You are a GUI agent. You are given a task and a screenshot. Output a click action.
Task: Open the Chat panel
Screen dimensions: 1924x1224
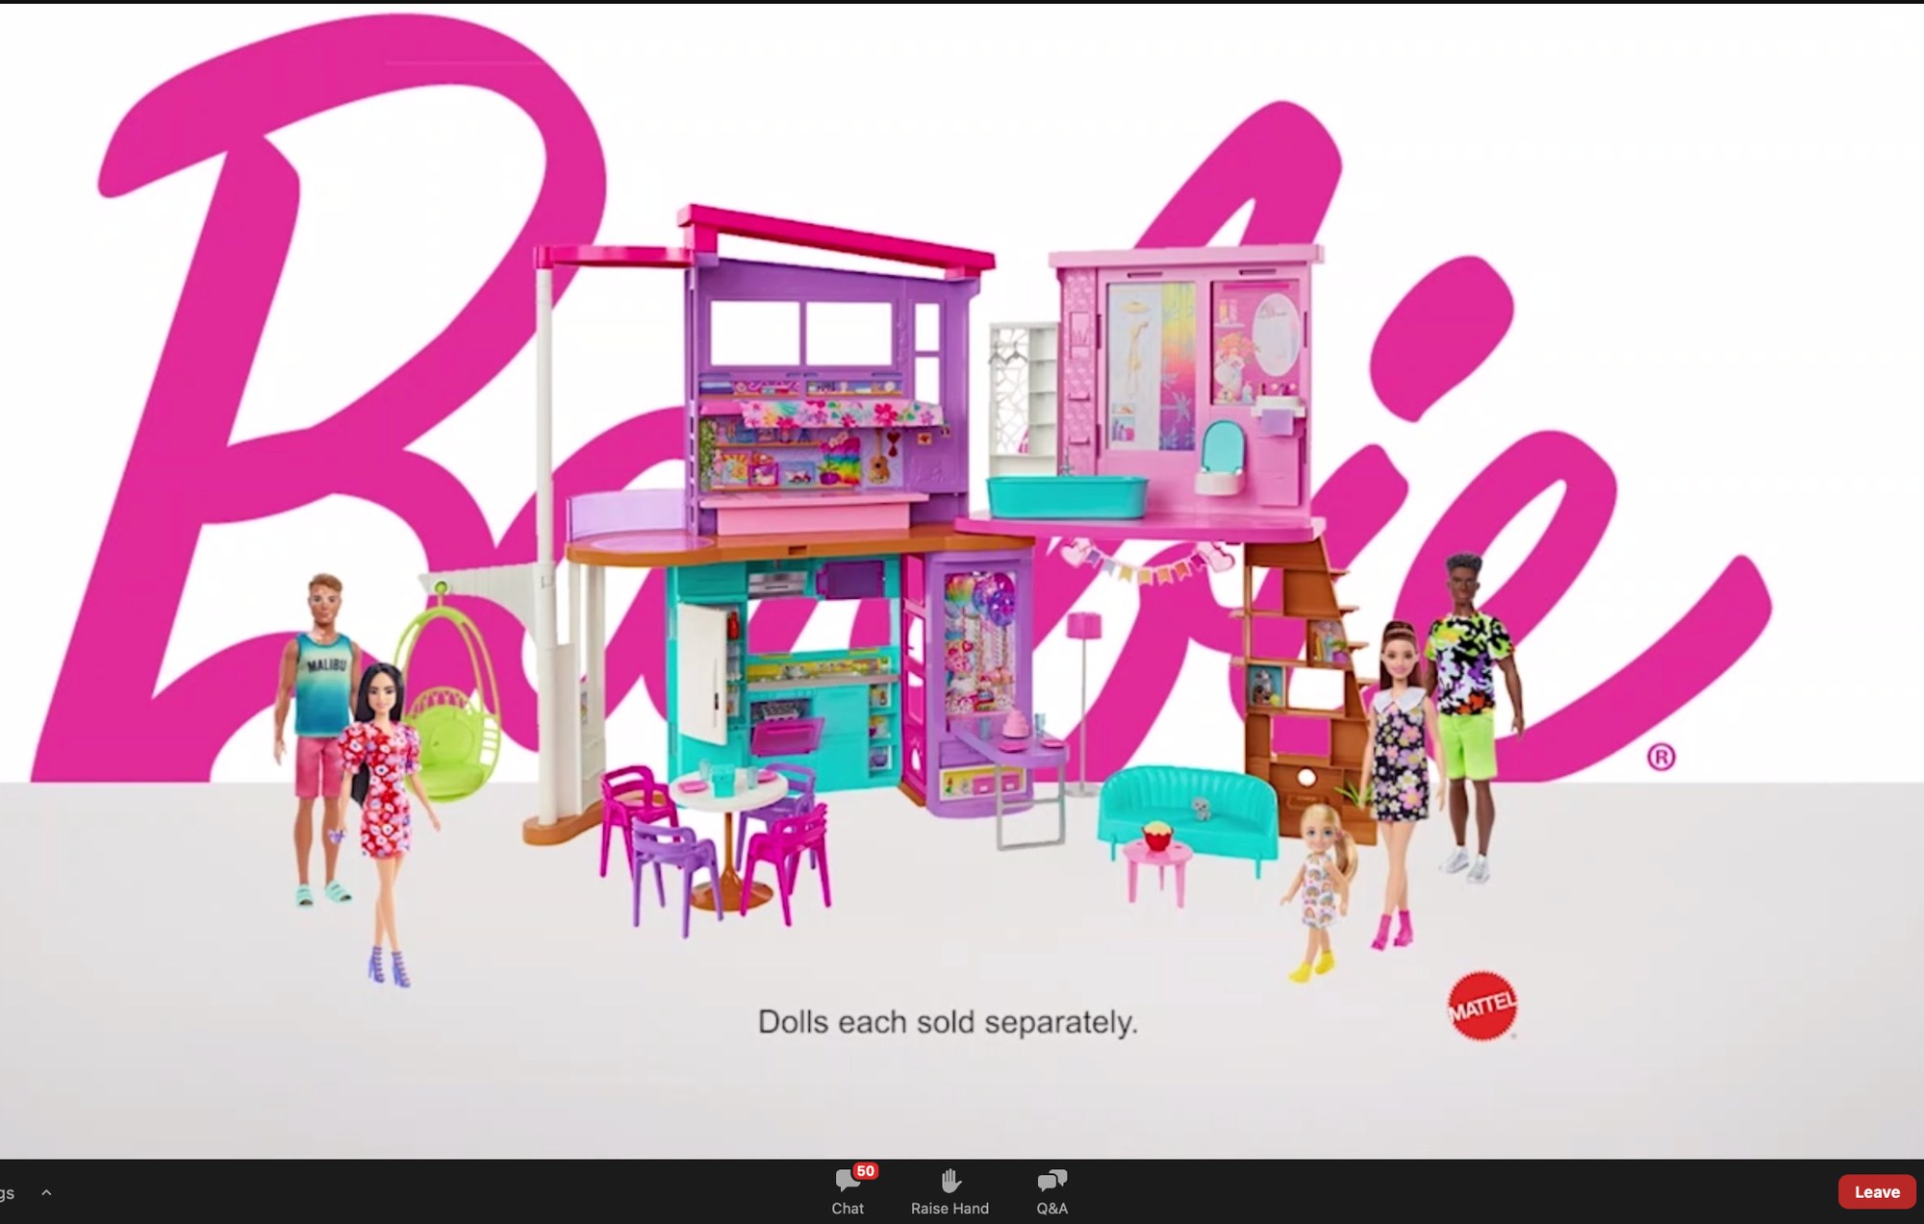848,1190
